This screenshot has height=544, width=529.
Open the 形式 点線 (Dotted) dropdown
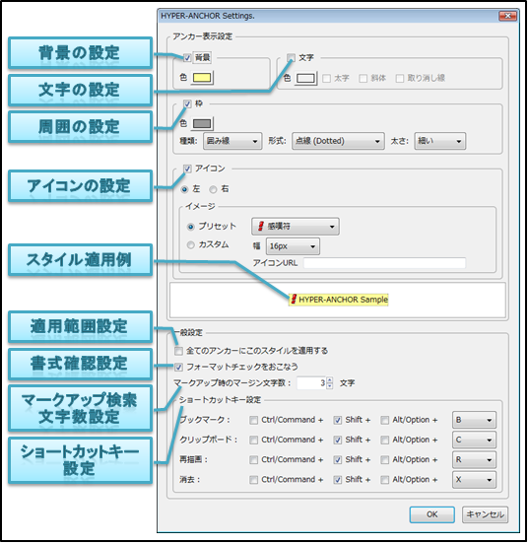(338, 141)
